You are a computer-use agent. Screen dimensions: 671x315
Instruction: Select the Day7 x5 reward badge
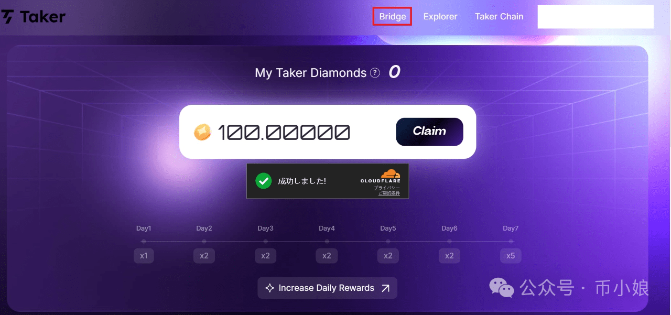(x=511, y=256)
